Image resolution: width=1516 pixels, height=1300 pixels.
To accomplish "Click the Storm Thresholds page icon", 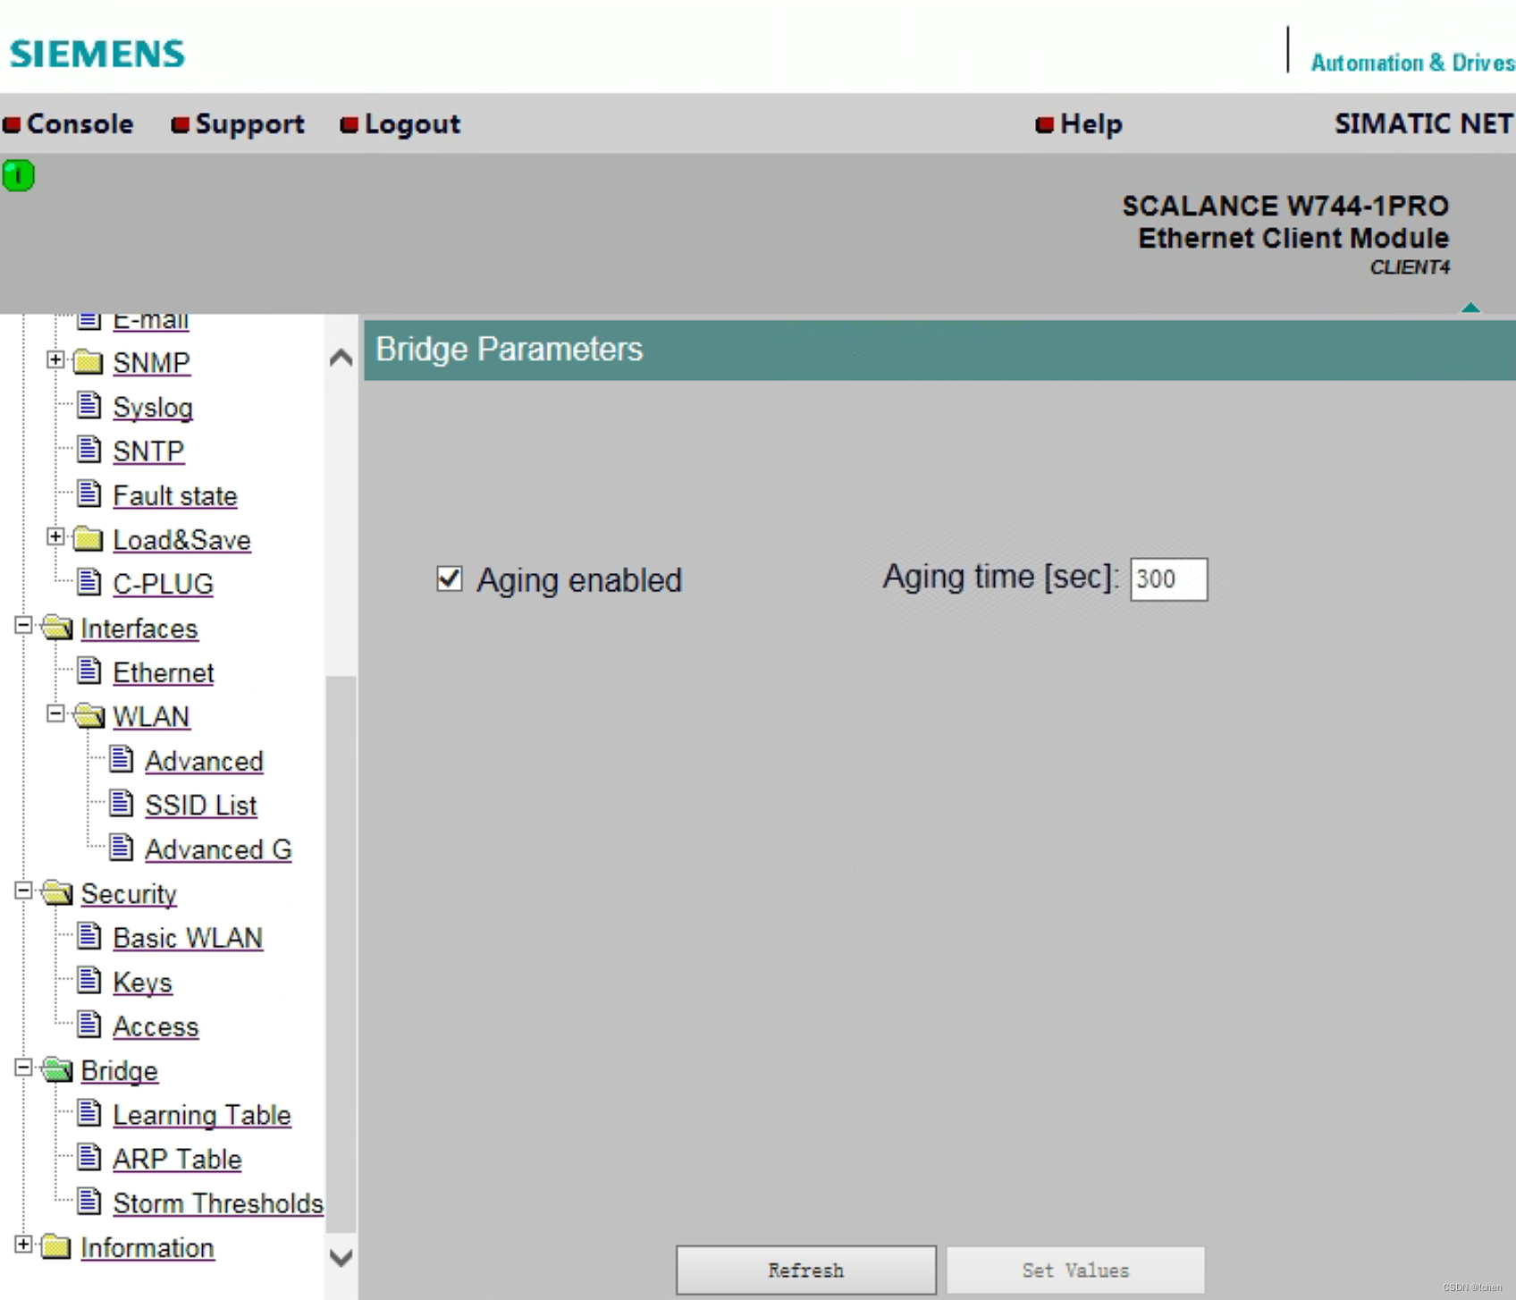I will tap(88, 1202).
